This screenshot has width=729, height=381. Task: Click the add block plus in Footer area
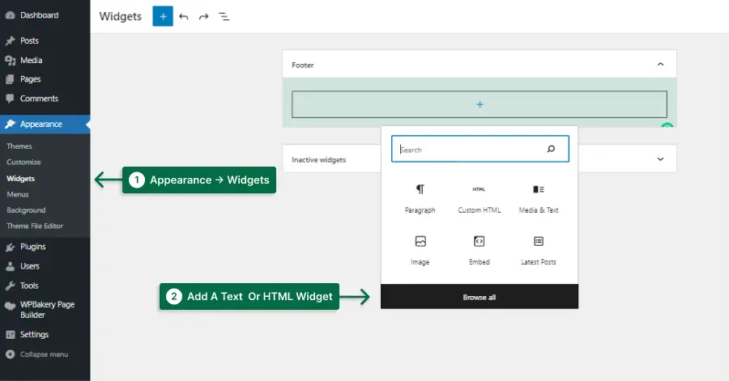[480, 104]
